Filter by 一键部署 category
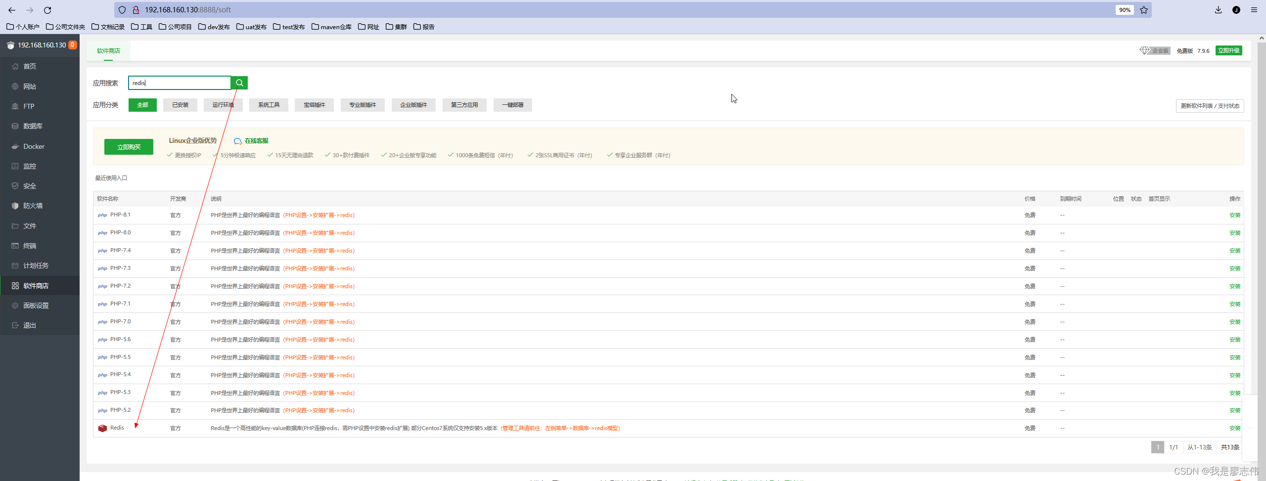Screen dimensions: 1266x481 tap(512, 105)
